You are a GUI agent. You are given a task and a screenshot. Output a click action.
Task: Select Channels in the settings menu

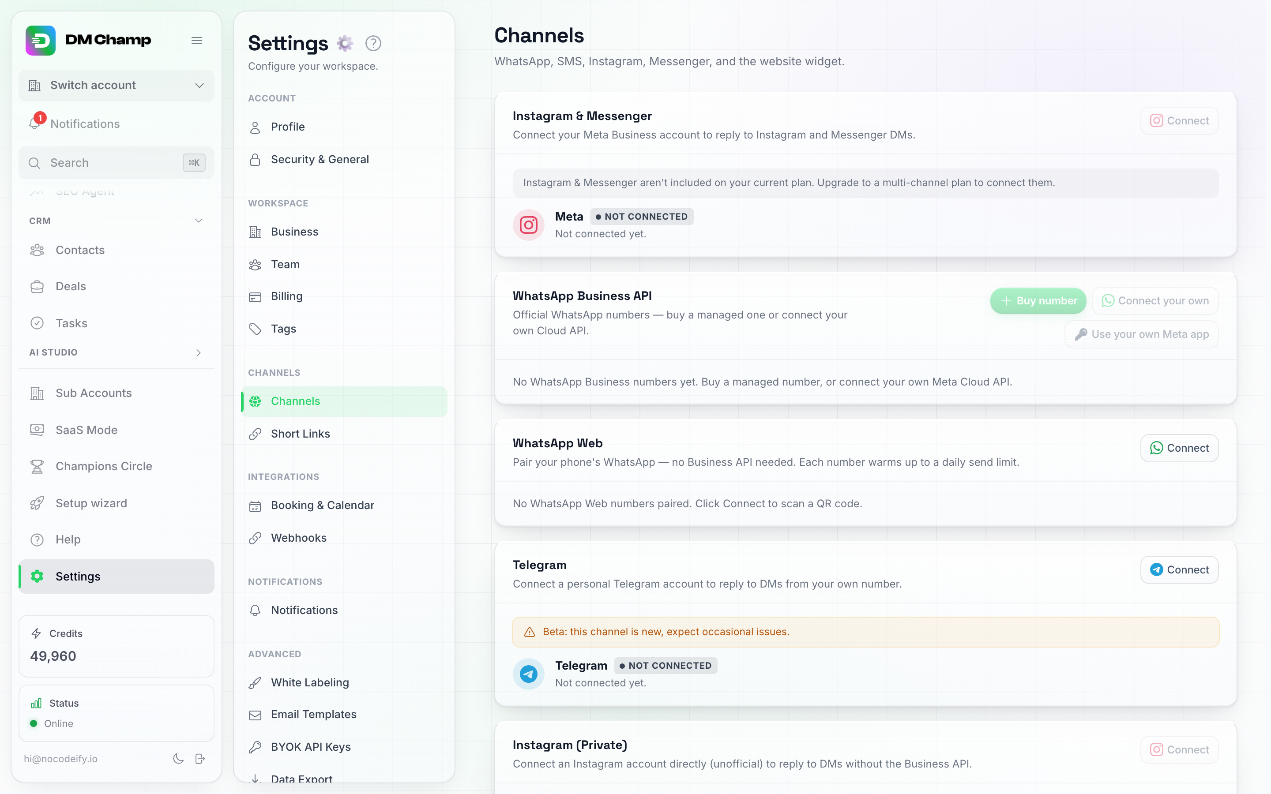click(x=344, y=401)
